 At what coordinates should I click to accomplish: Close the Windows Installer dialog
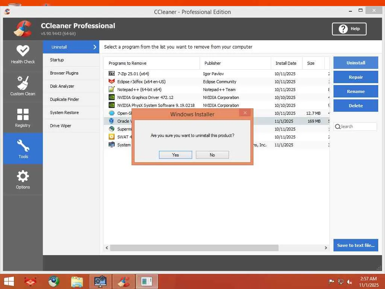(x=245, y=113)
